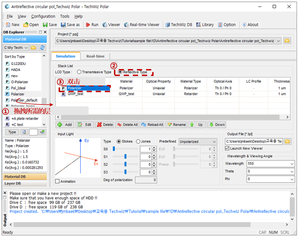Open the Theta angle dropdown
The height and width of the screenshot is (237, 298).
coord(292,171)
